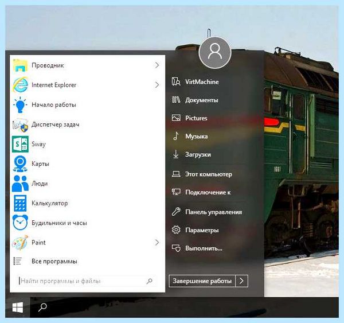Viewport: 344px width, 323px height.
Task: Expand the Internet Explorer jump list arrow
Action: [157, 85]
